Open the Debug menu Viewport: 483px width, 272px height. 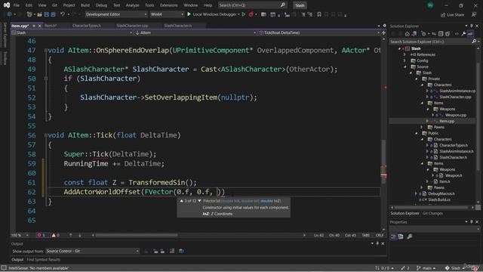[101, 5]
